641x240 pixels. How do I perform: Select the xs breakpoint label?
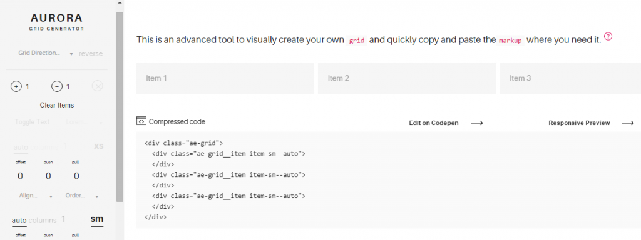[98, 146]
